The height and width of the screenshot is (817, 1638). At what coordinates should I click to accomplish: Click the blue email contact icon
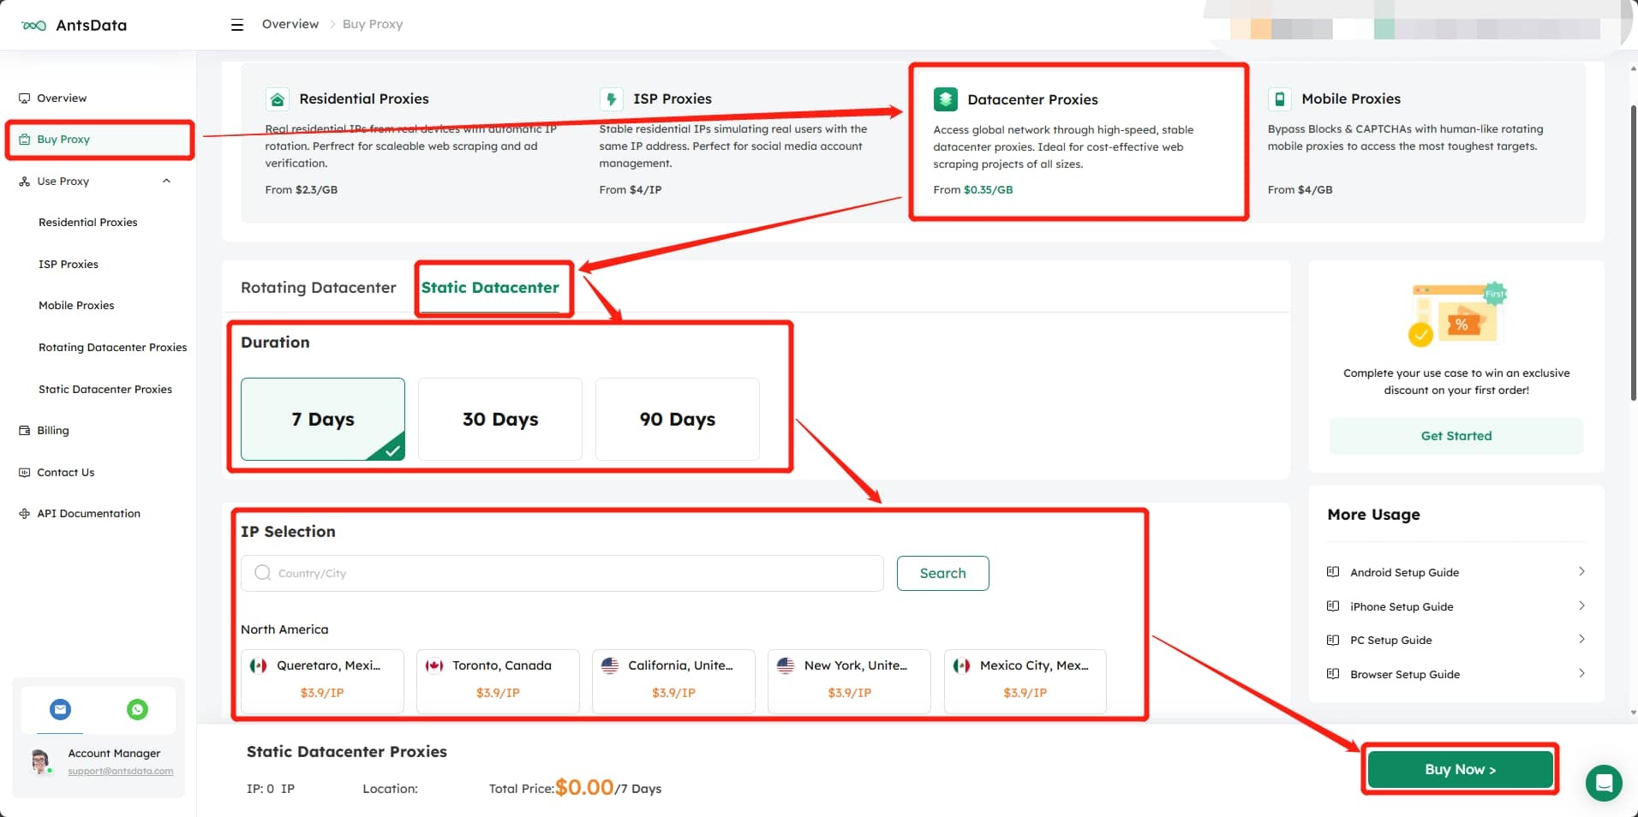[60, 709]
